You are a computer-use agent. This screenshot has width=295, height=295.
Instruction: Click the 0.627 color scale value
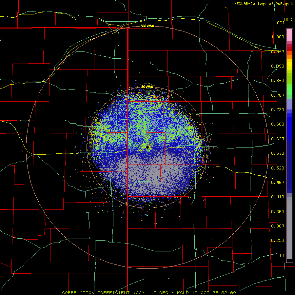click(278, 139)
